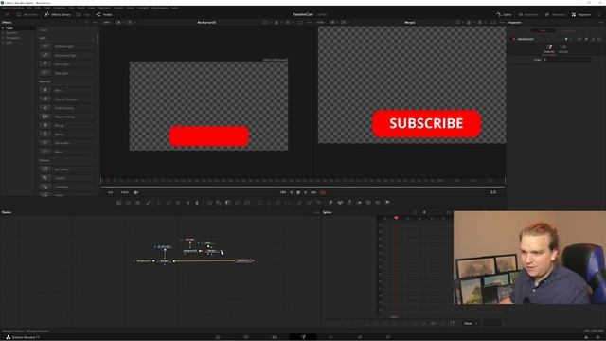Toggle the Metadata panel button

(x=555, y=15)
